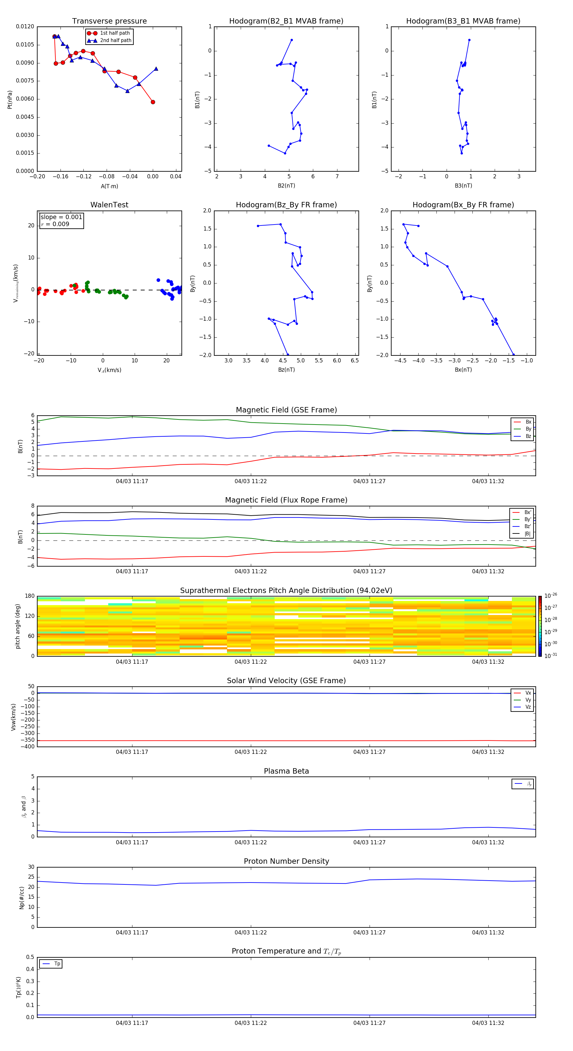Click the 'Transverse pressure' plot title
This screenshot has height=1051, width=573.
pyautogui.click(x=109, y=21)
